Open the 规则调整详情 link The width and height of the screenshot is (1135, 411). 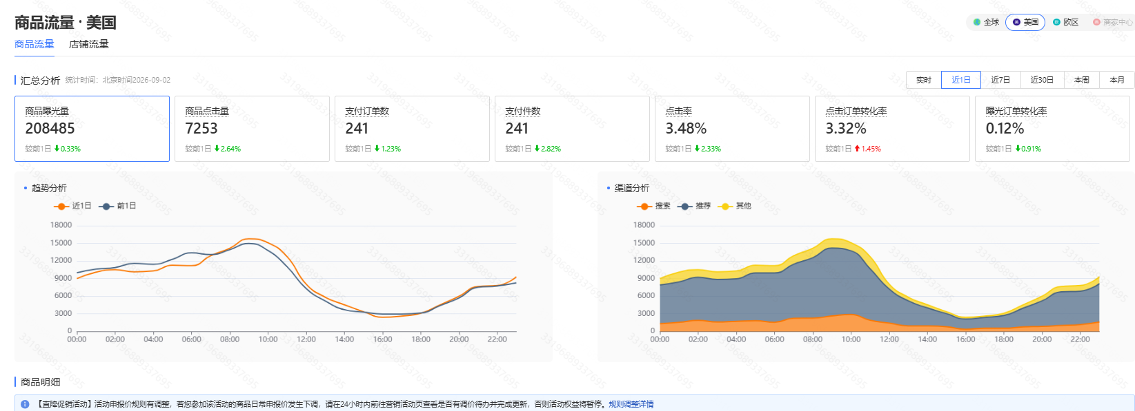pos(631,404)
